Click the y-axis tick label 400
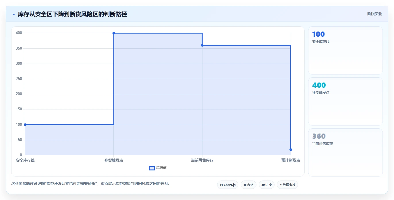The width and height of the screenshot is (394, 200). click(x=19, y=33)
